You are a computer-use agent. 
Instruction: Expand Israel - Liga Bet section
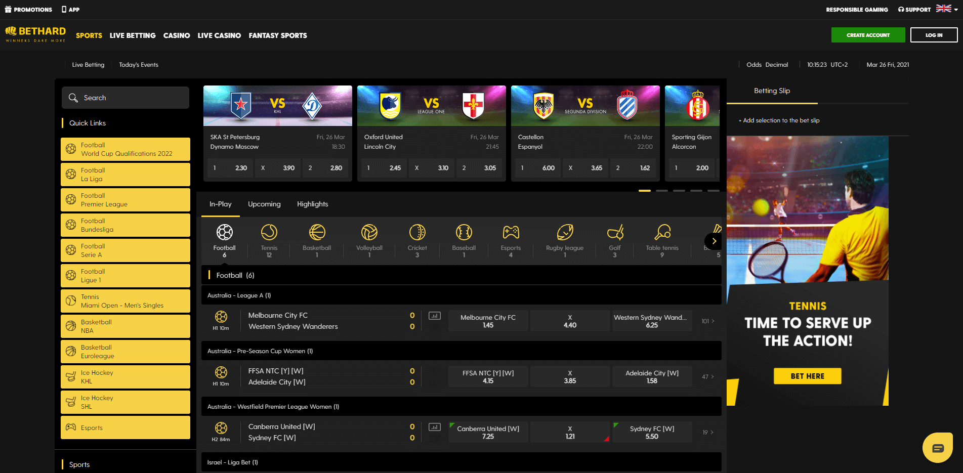click(x=461, y=462)
